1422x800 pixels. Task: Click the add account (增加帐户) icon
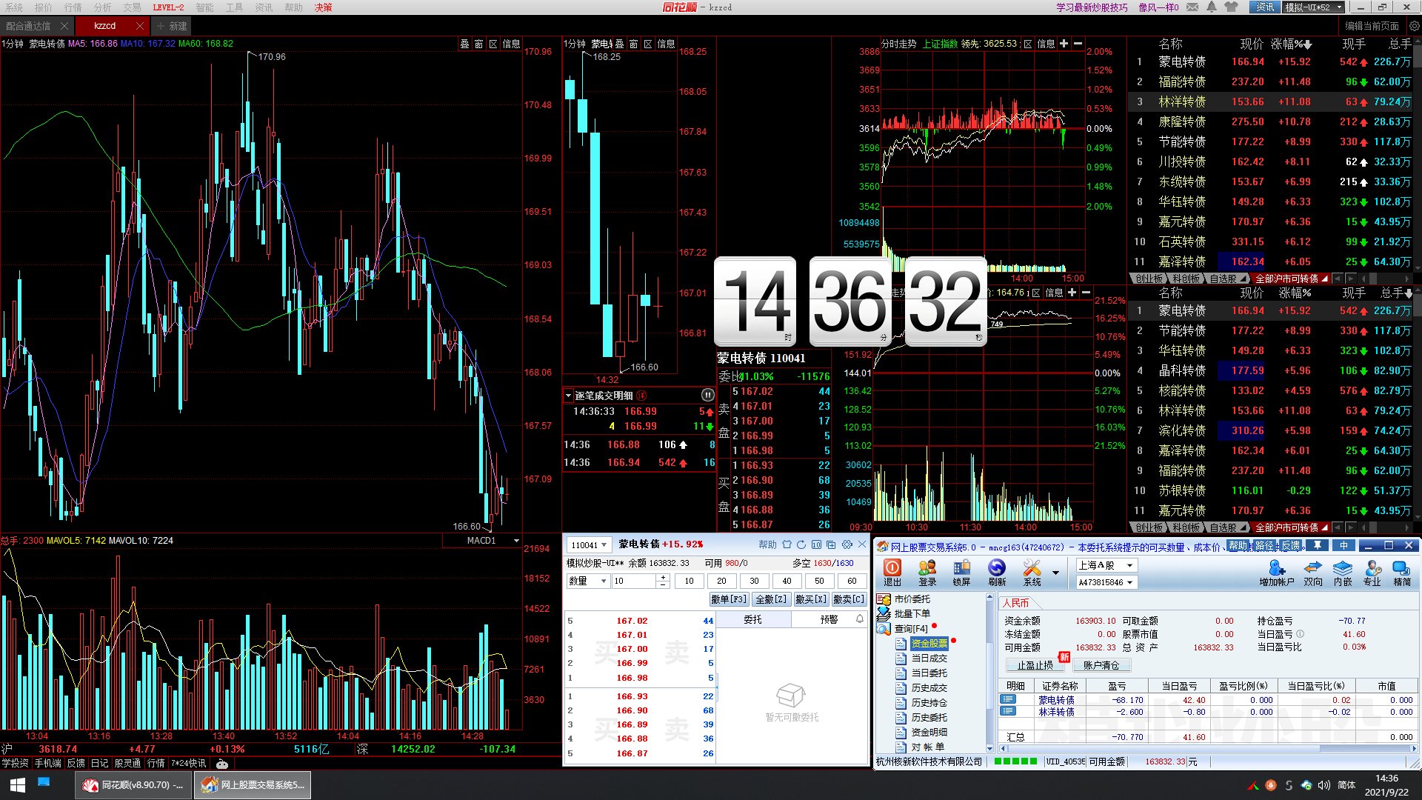1277,572
